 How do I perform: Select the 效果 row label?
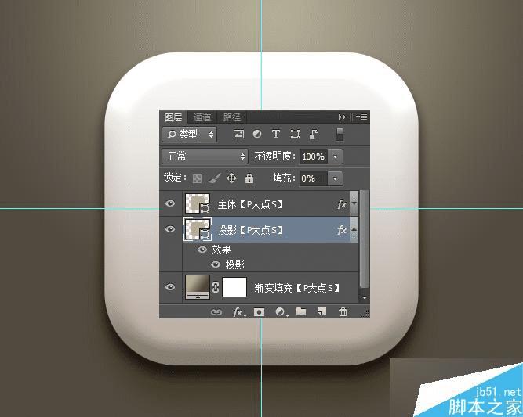tap(221, 250)
